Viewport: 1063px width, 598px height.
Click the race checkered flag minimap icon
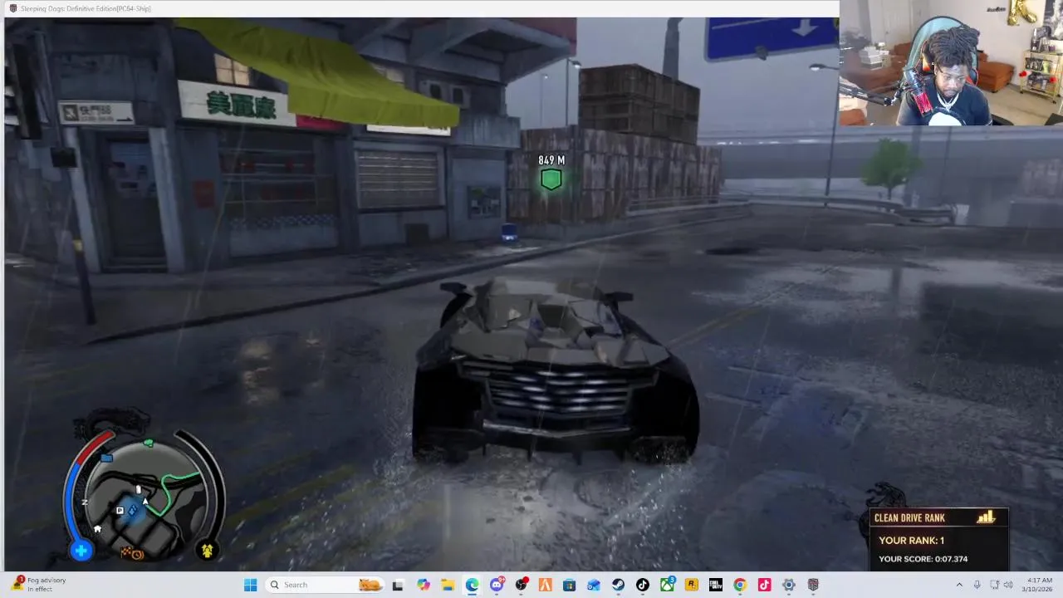[x=126, y=551]
